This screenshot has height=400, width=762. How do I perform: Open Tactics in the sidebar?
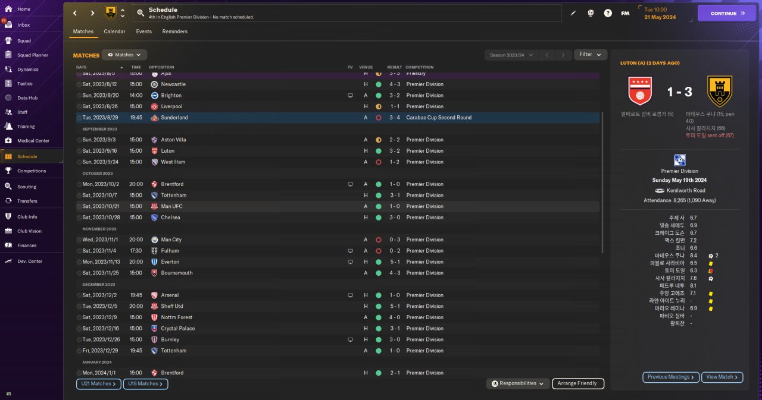click(x=25, y=84)
